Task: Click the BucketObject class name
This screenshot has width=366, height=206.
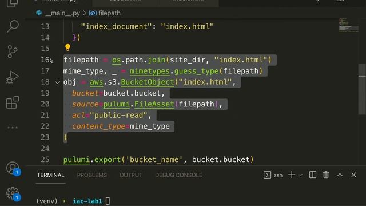Action: click(x=148, y=82)
